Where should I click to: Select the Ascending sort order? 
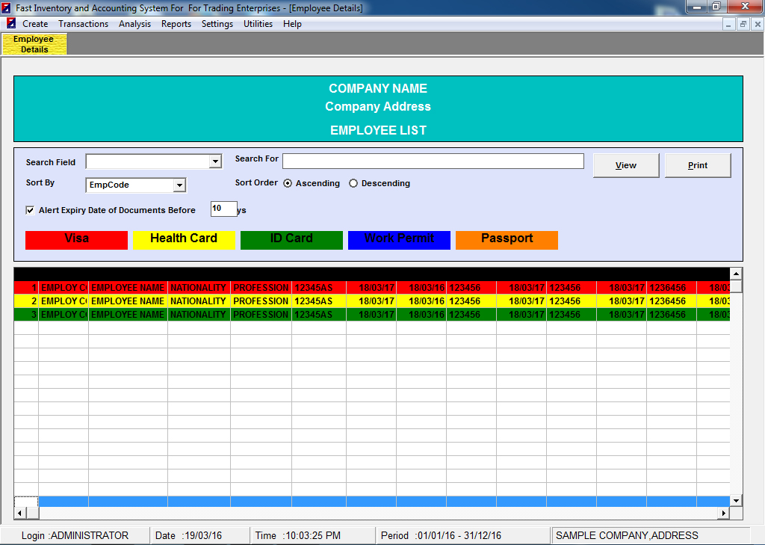[x=288, y=184]
